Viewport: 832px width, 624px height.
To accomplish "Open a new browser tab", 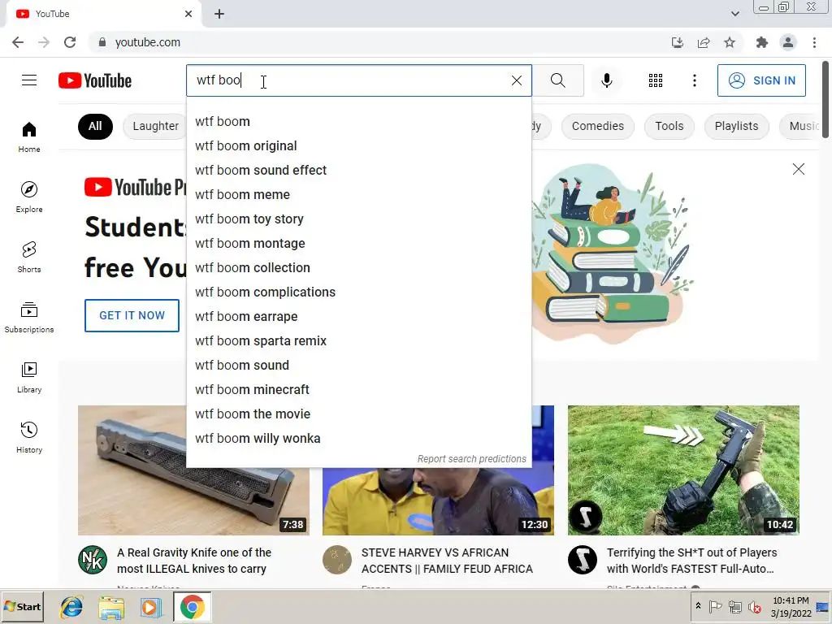I will coord(219,14).
